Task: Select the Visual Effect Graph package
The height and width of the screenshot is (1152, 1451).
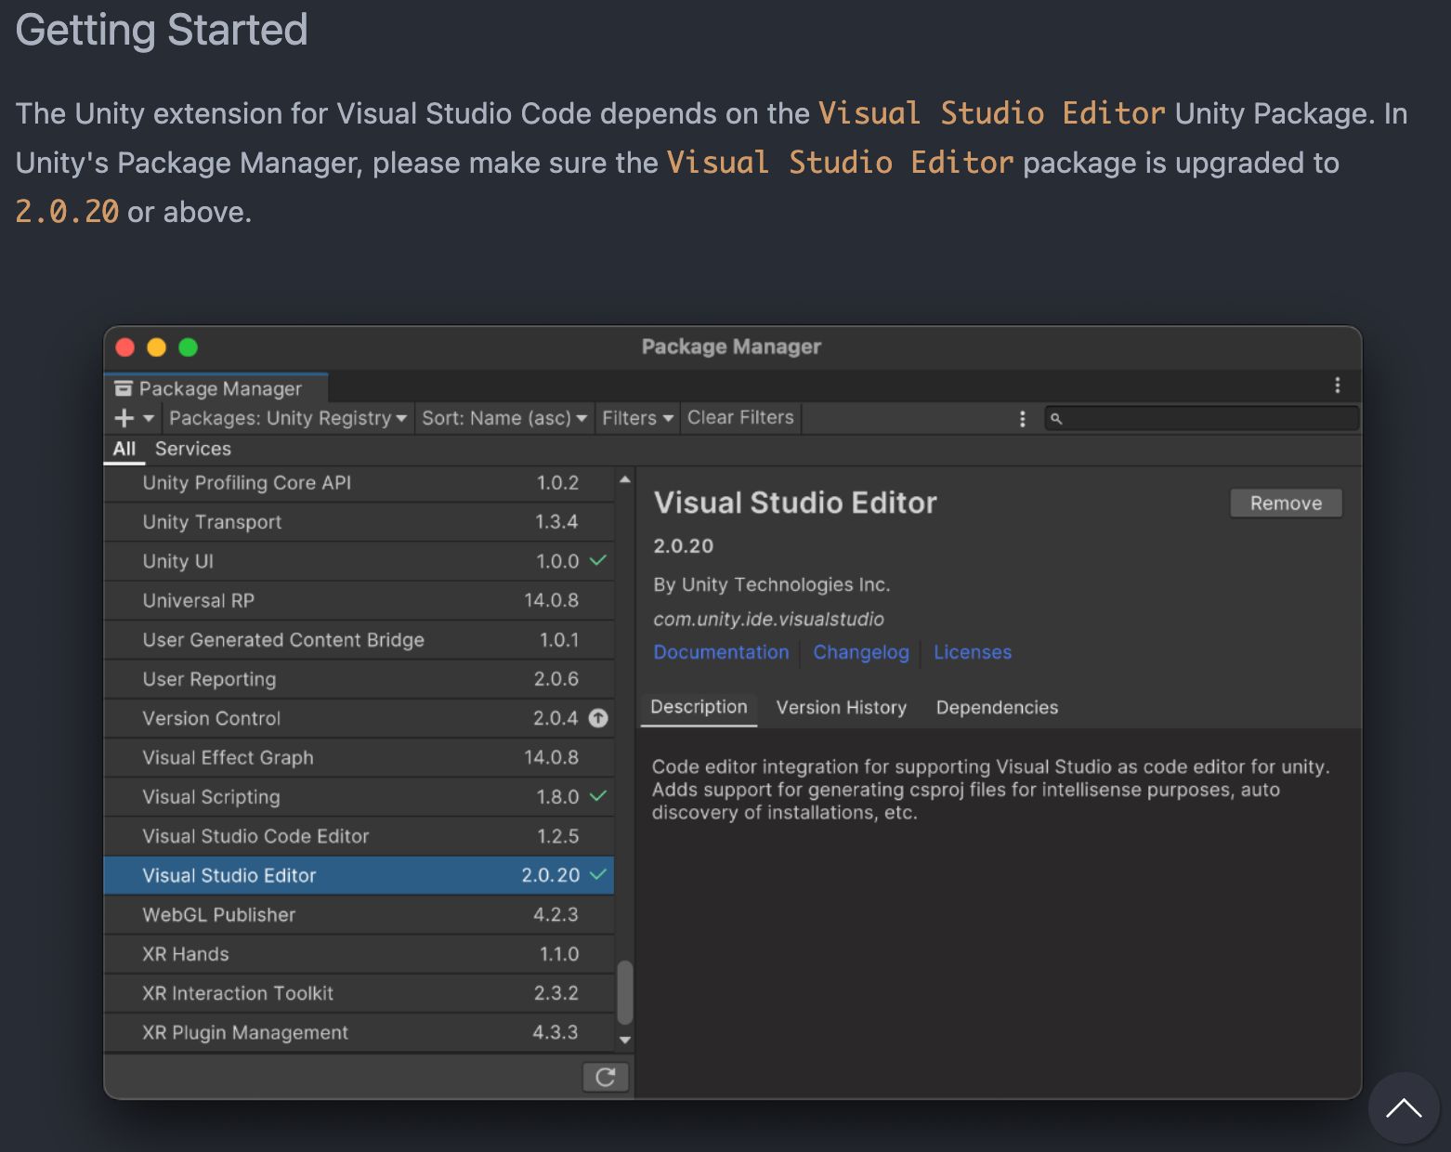Action: pyautogui.click(x=359, y=757)
